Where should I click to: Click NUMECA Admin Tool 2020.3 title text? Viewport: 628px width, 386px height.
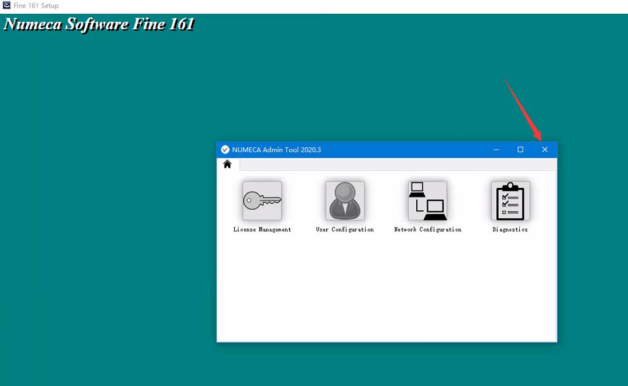coord(277,150)
